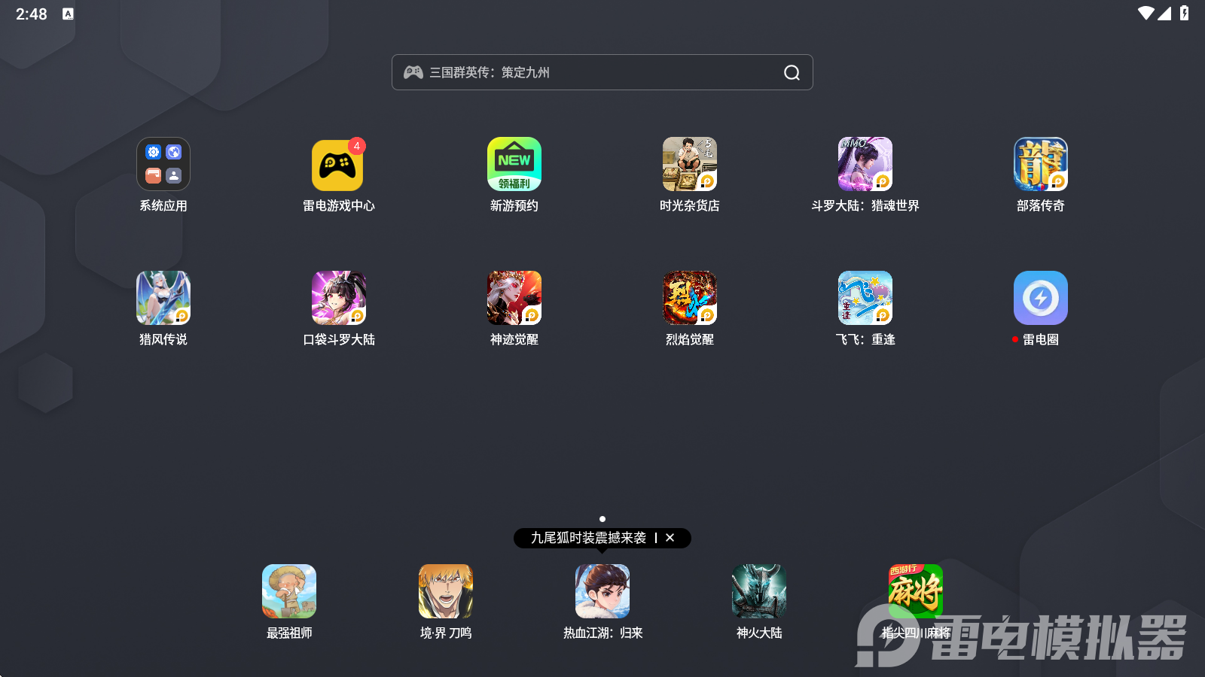The width and height of the screenshot is (1205, 677).
Task: Open 热血江湖：归来 game icon
Action: pyautogui.click(x=602, y=591)
